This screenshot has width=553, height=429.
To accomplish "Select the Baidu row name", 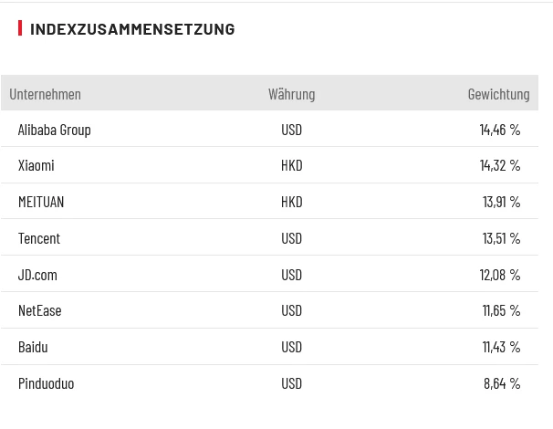I will click(x=33, y=347).
